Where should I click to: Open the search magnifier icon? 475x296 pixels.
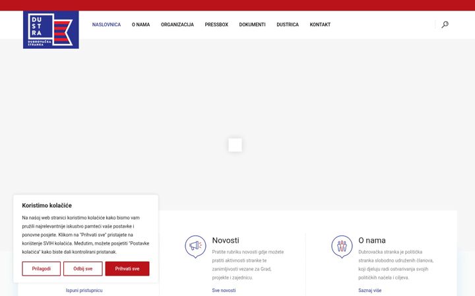click(445, 24)
